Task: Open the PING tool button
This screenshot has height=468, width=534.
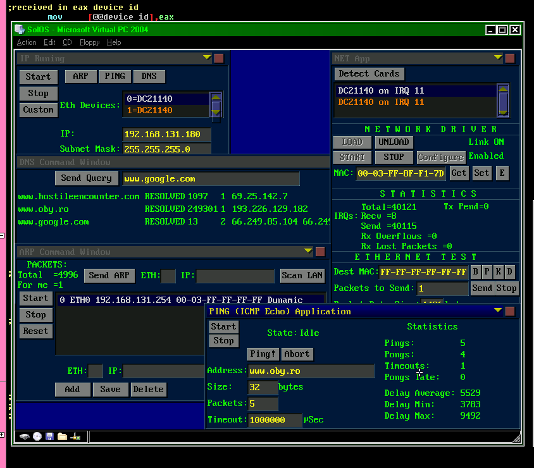Action: pos(115,77)
